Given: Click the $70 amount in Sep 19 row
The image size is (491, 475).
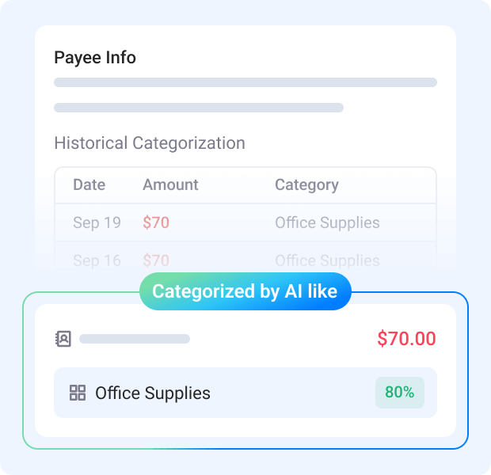Looking at the screenshot, I should pyautogui.click(x=156, y=223).
